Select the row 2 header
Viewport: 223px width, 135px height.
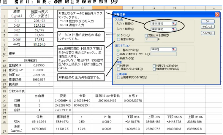point(4,21)
